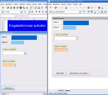
Task: Click first-tab navigation arrow in Basic IDE
Action: pyautogui.click(x=49, y=90)
